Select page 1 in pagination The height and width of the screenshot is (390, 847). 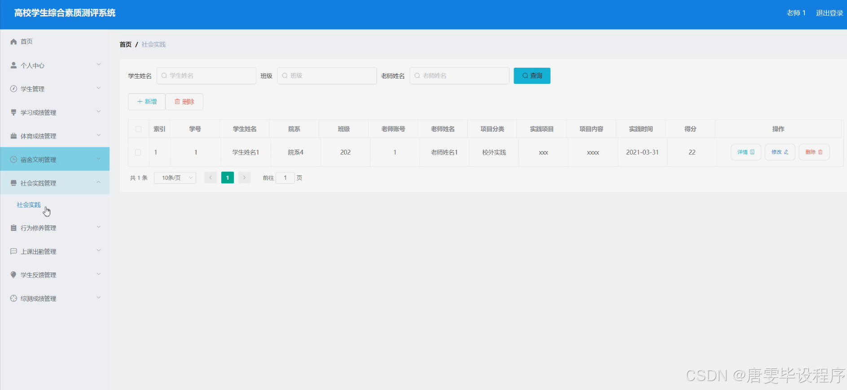pos(228,178)
